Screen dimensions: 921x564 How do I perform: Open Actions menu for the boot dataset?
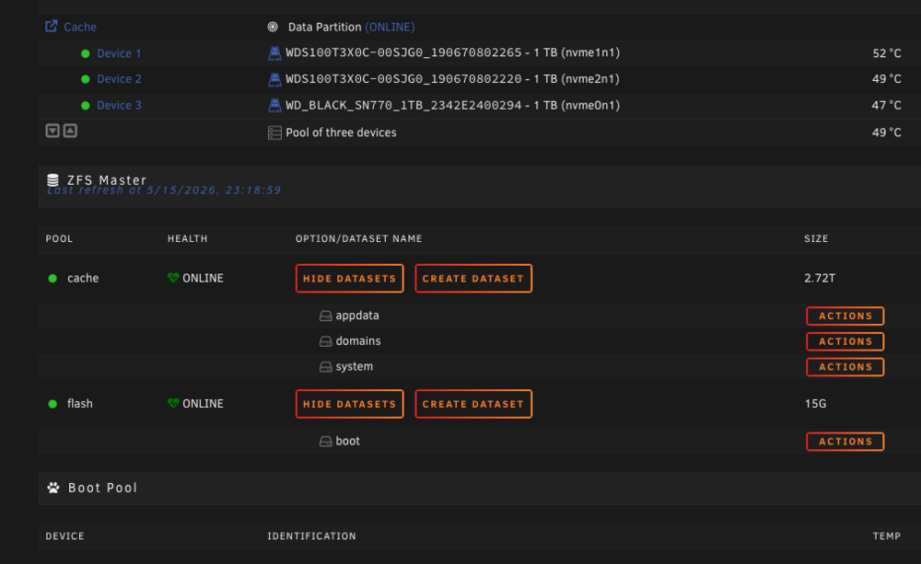coord(845,442)
